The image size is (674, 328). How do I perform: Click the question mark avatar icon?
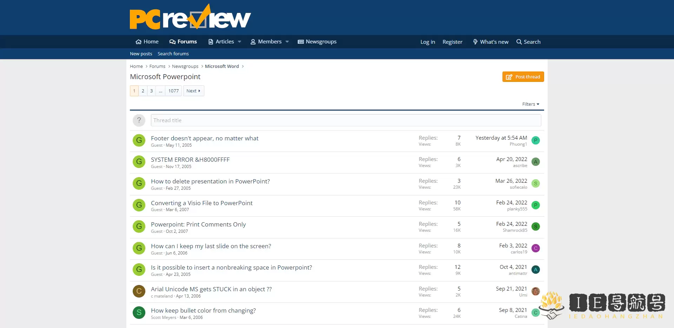click(x=139, y=120)
